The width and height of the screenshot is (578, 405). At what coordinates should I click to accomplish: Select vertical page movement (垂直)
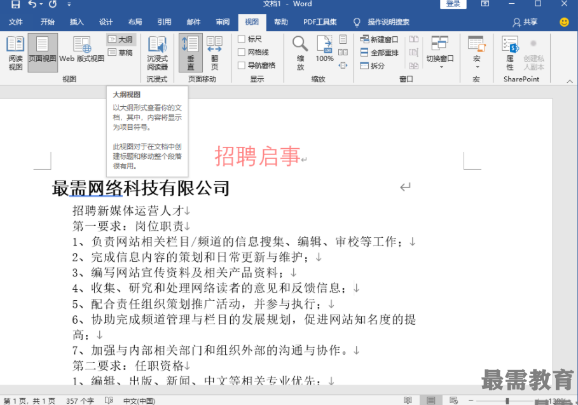(x=191, y=53)
